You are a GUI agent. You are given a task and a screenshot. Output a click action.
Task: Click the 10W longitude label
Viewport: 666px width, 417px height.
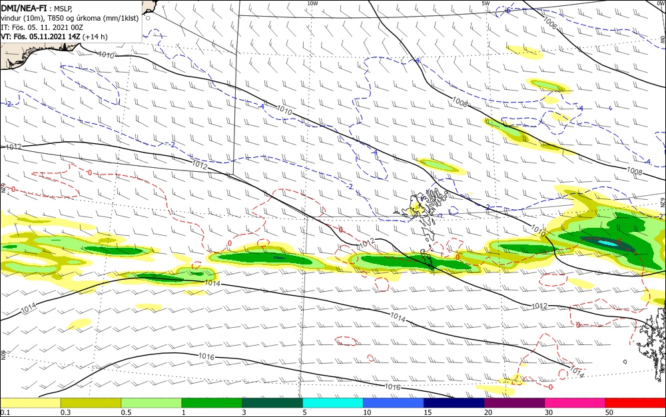point(312,3)
